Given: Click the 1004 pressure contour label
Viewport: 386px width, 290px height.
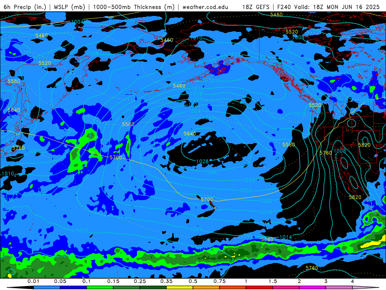Looking at the screenshot, I should (x=77, y=22).
